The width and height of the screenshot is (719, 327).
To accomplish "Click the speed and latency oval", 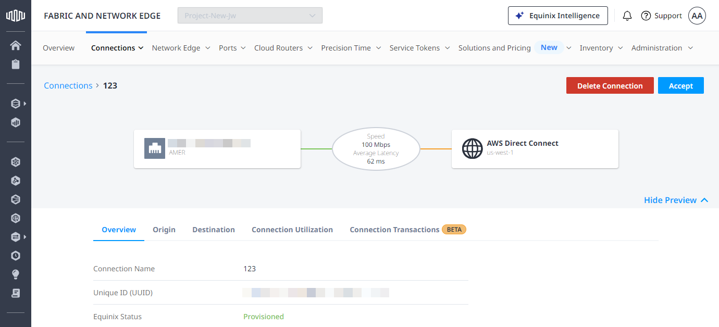I will [376, 148].
